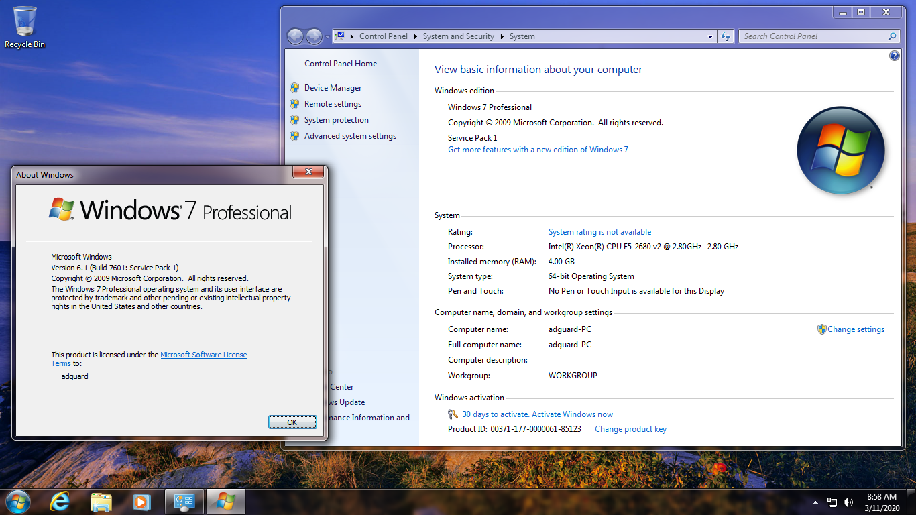Maximize the System window

click(861, 12)
